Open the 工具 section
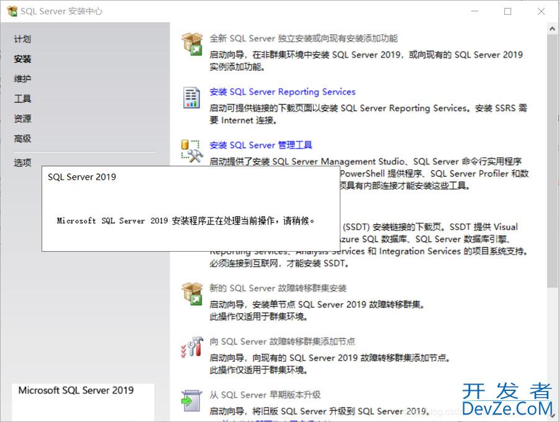 [22, 99]
